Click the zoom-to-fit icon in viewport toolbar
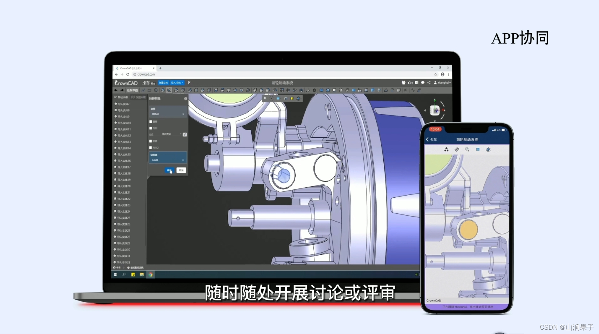This screenshot has height=334, width=599. point(271,98)
